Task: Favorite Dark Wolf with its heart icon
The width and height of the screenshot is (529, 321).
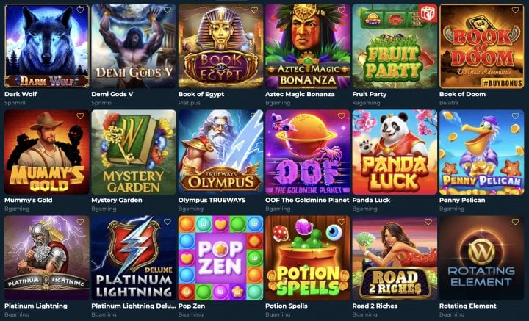Action: [80, 10]
